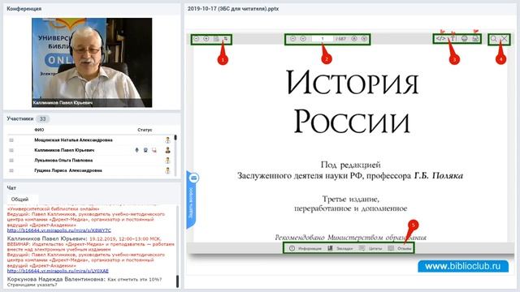520x292 pixels.
Task: Open search with the magnifier icon
Action: pos(494,39)
